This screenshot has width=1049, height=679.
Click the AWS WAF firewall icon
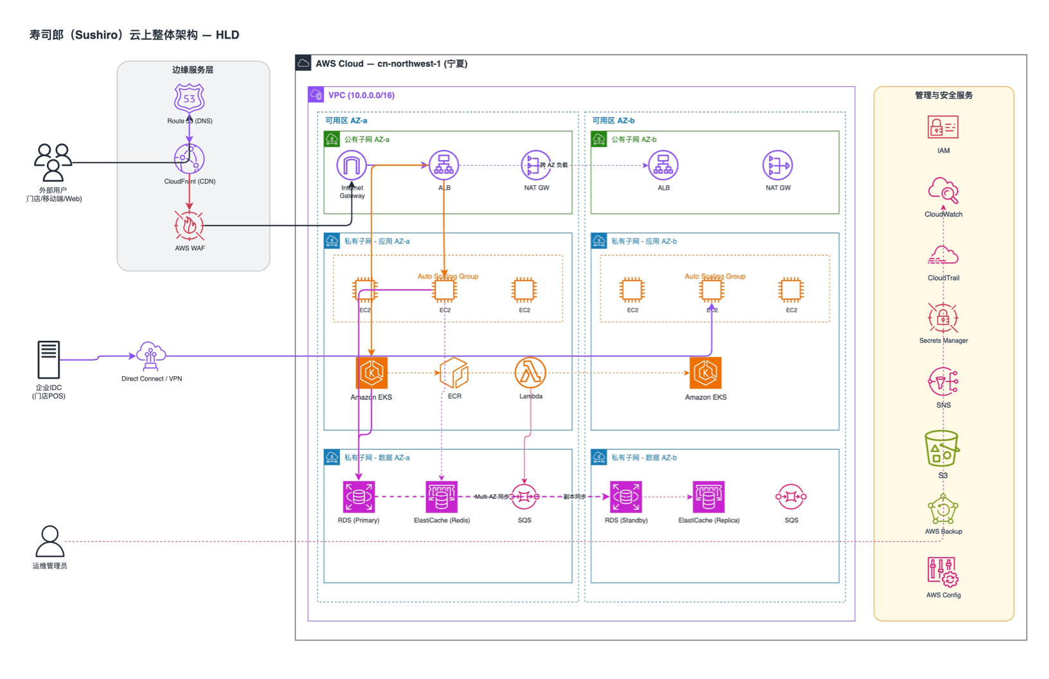coord(189,226)
